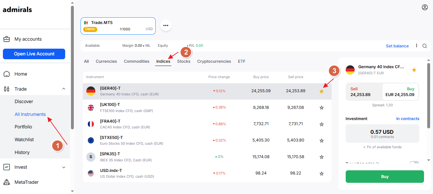The height and width of the screenshot is (194, 433).
Task: Click the Germany flag in the order panel
Action: click(350, 70)
